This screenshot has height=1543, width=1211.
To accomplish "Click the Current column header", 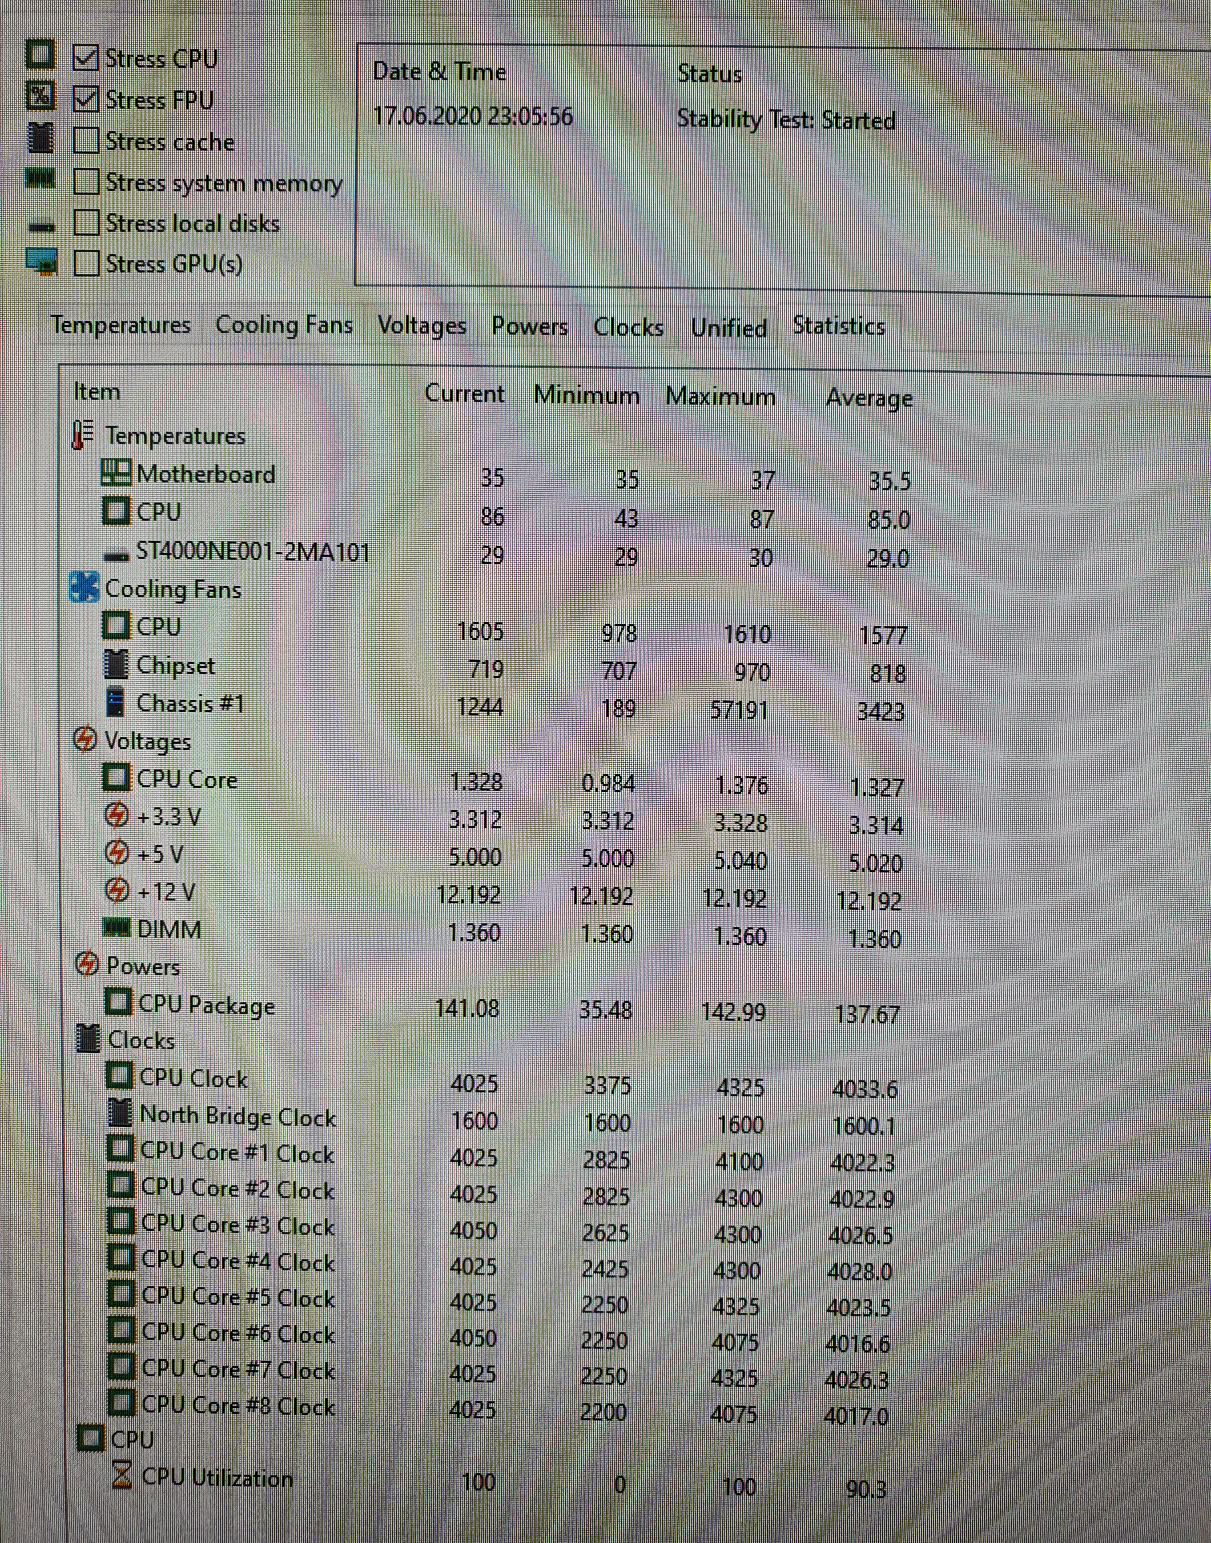I will pos(465,394).
